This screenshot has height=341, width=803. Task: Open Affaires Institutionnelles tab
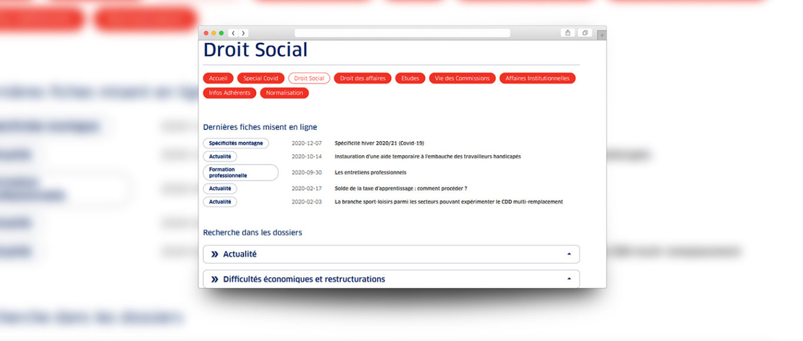(x=537, y=78)
